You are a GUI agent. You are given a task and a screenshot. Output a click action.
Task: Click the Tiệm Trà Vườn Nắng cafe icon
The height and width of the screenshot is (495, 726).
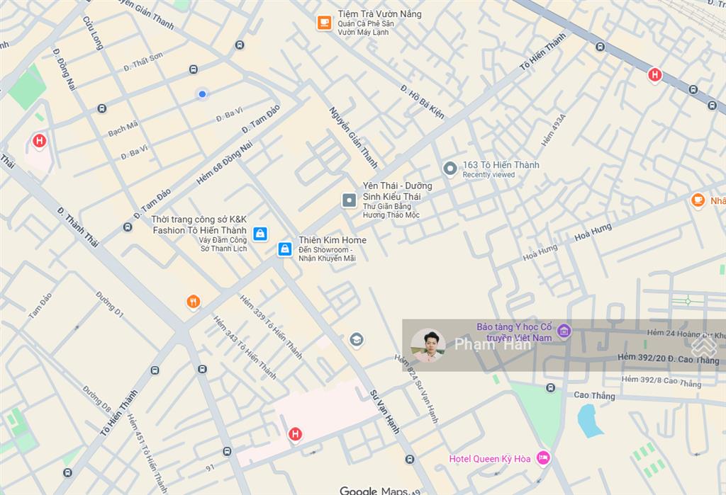pos(324,22)
